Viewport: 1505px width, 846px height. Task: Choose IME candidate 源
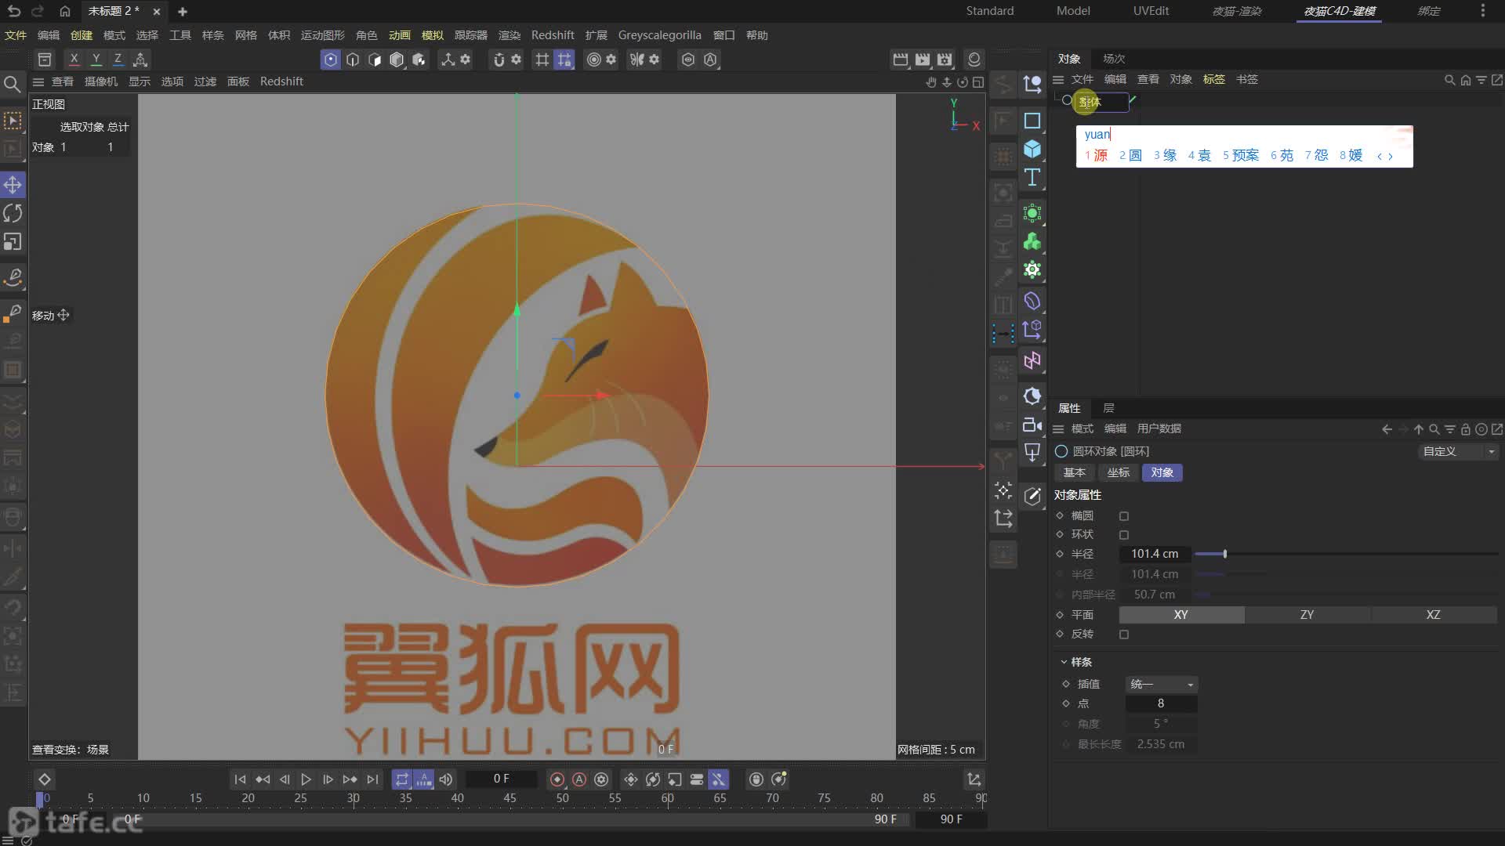pyautogui.click(x=1096, y=156)
